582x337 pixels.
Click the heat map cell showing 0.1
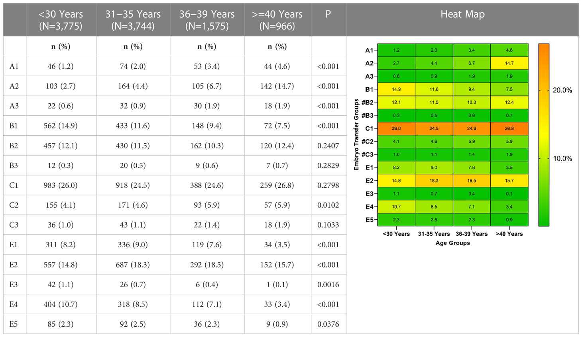coord(509,193)
